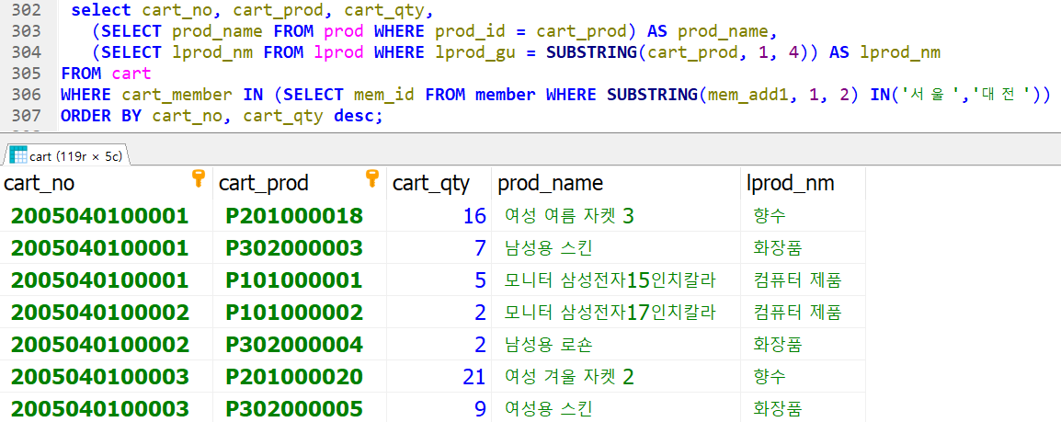Select '화장품' cell in the P302000005 row

804,408
